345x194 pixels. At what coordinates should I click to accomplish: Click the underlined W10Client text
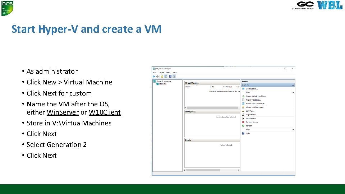pos(105,112)
